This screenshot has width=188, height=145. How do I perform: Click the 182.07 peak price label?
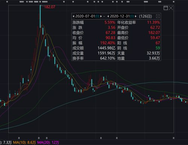pyautogui.click(x=50, y=7)
